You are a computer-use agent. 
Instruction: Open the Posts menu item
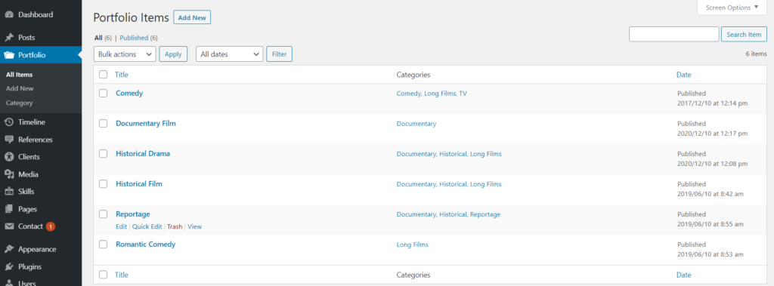click(x=26, y=38)
